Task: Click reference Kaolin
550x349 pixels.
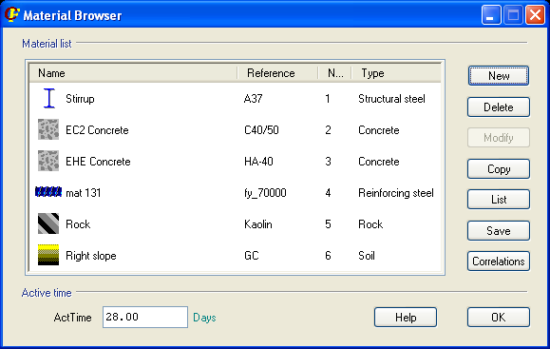Action: click(x=258, y=224)
